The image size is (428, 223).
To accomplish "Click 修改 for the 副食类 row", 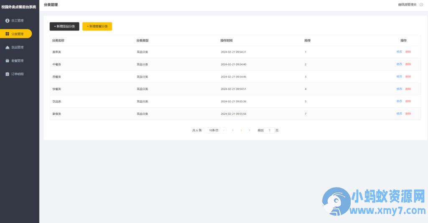I will click(399, 114).
